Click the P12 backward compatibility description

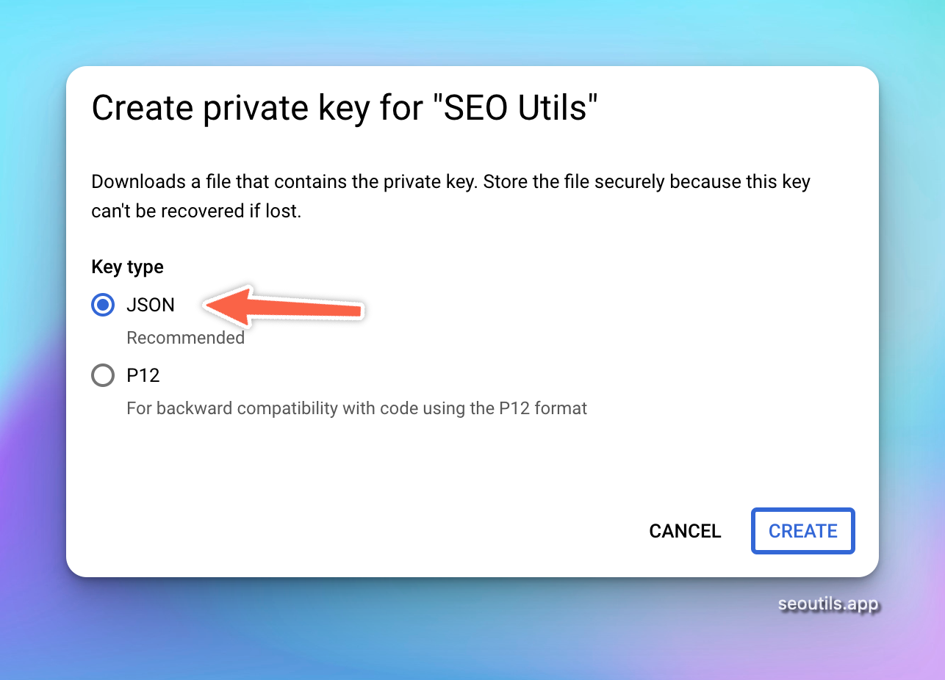click(356, 408)
